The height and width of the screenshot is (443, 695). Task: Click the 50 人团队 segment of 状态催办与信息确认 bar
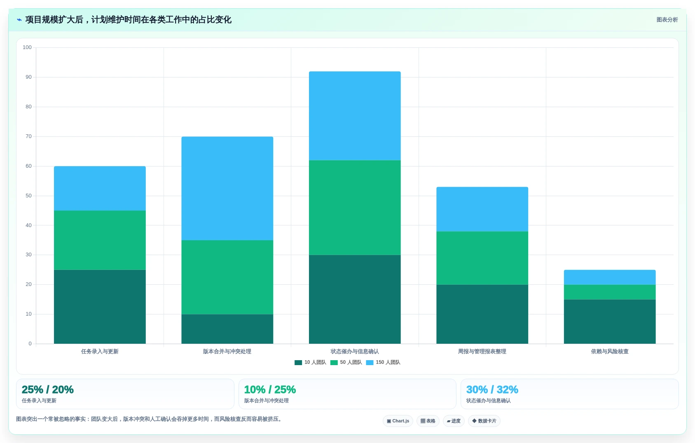[x=355, y=208]
